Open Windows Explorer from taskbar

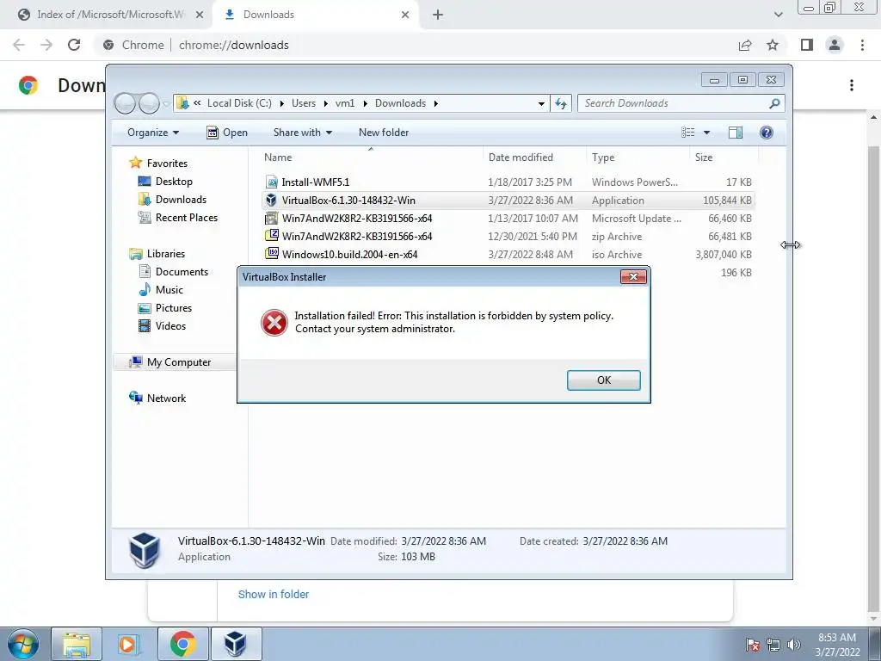[77, 644]
